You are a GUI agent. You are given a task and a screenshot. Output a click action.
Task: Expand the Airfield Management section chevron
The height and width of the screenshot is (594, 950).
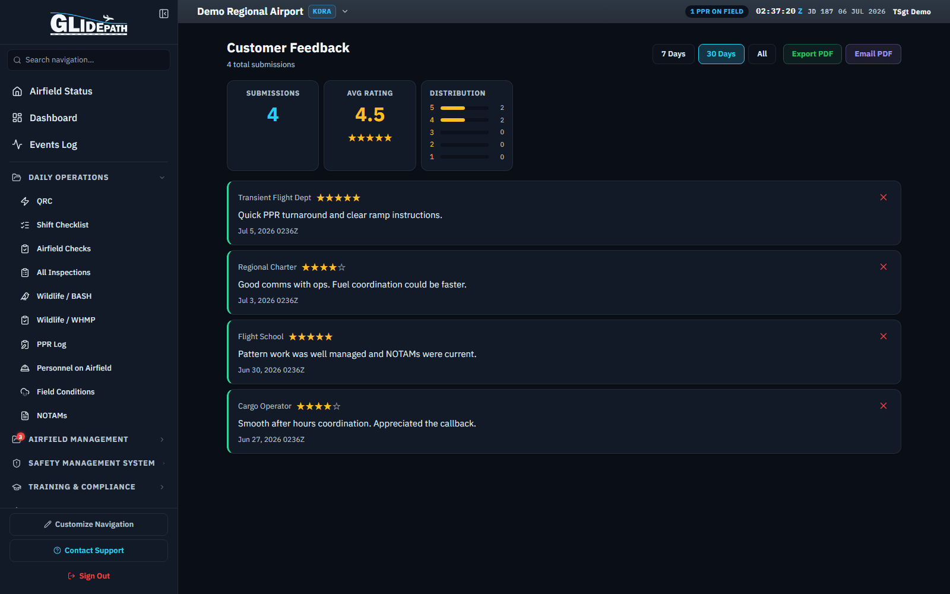[162, 440]
